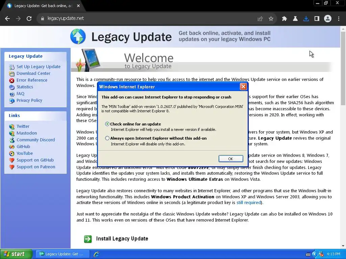
Task: Click the scrollbar down arrow
Action: pos(343,246)
